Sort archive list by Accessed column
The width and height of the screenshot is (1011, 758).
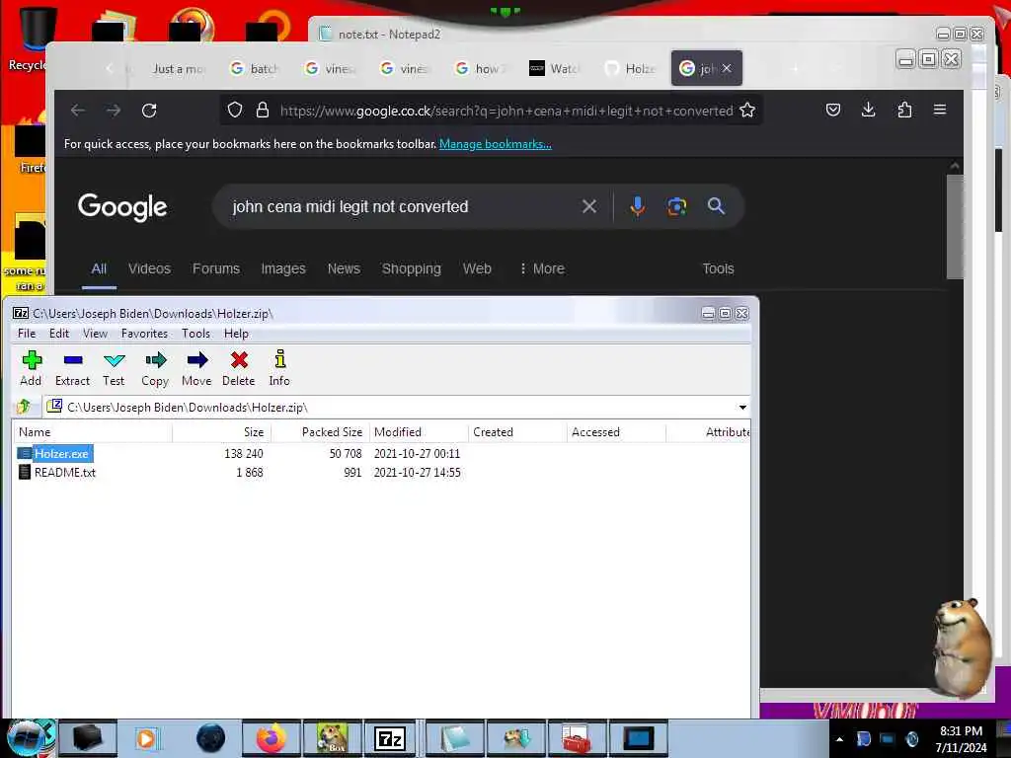[x=616, y=432]
